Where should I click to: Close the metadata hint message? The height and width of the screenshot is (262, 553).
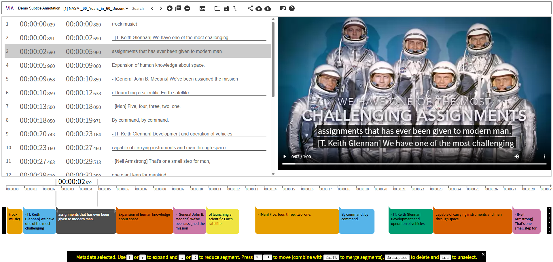click(483, 254)
